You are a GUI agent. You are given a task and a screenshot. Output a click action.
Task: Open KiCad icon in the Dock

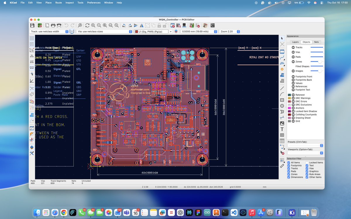pyautogui.click(x=292, y=212)
